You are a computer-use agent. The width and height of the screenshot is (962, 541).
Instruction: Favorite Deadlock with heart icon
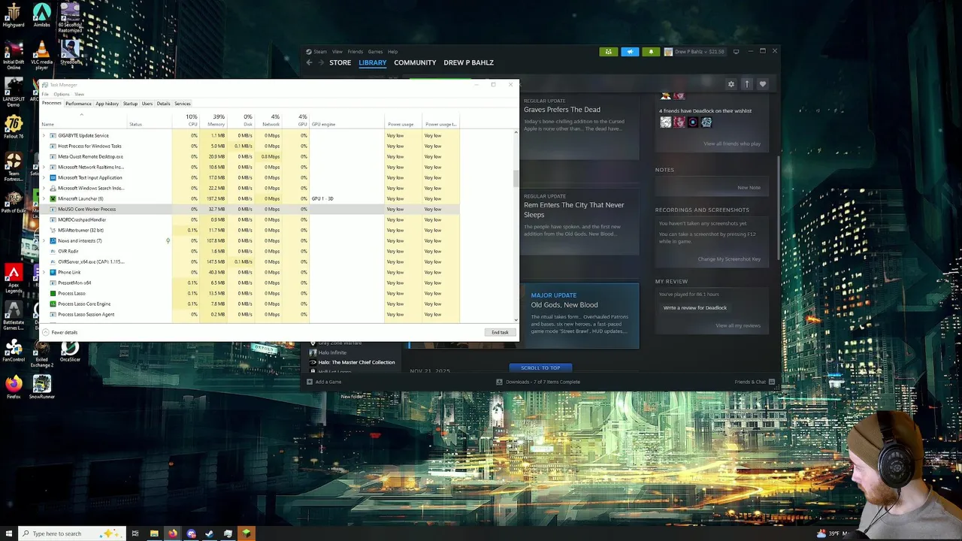click(x=762, y=84)
